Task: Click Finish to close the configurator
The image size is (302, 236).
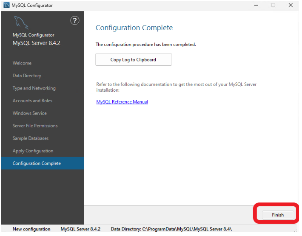Action: tap(278, 215)
